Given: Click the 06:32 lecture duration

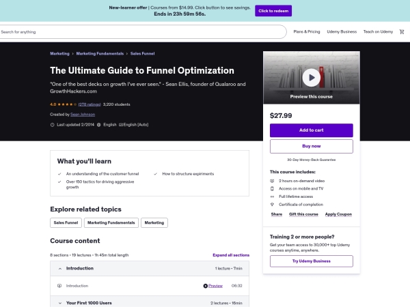Looking at the screenshot, I should click(x=236, y=286).
